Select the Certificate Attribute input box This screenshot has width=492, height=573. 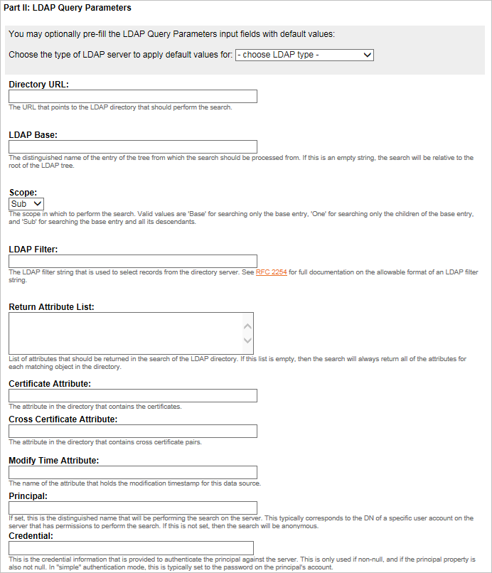click(133, 396)
